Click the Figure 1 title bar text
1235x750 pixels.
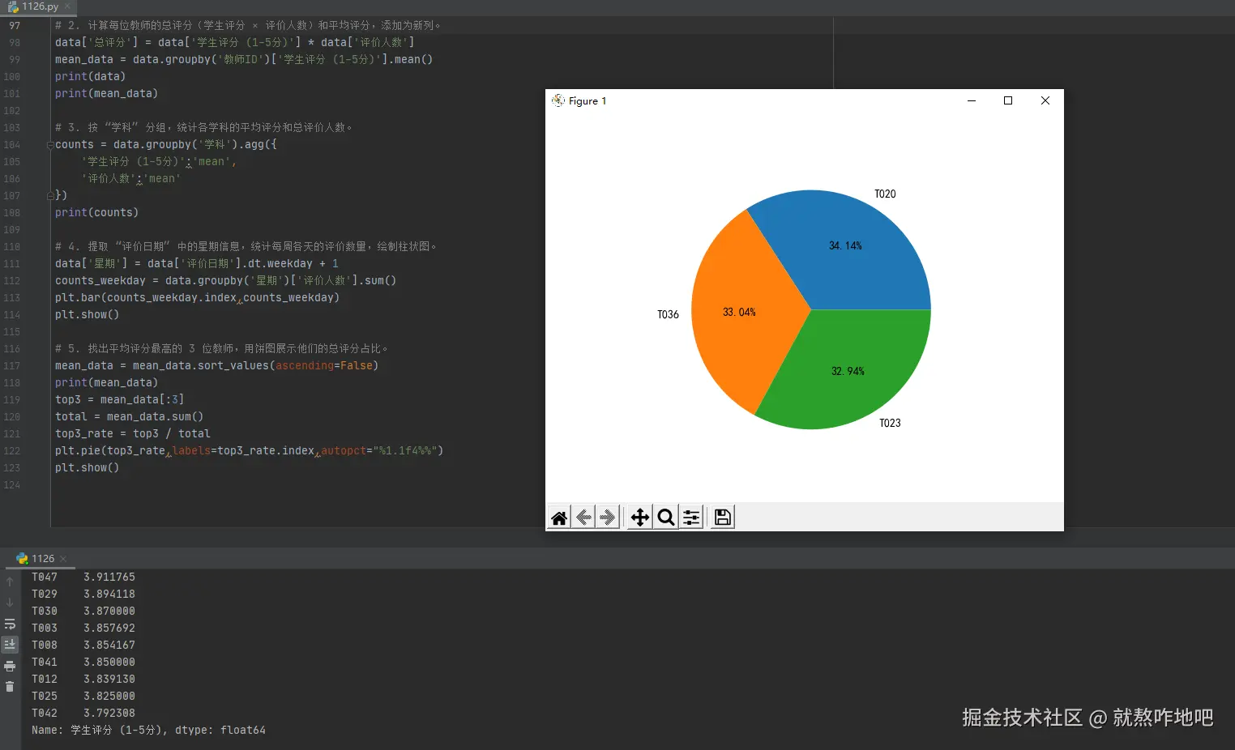coord(588,101)
